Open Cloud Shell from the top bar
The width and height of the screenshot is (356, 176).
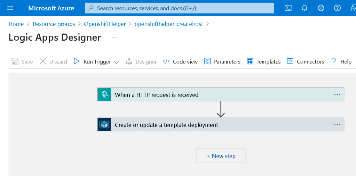[288, 8]
